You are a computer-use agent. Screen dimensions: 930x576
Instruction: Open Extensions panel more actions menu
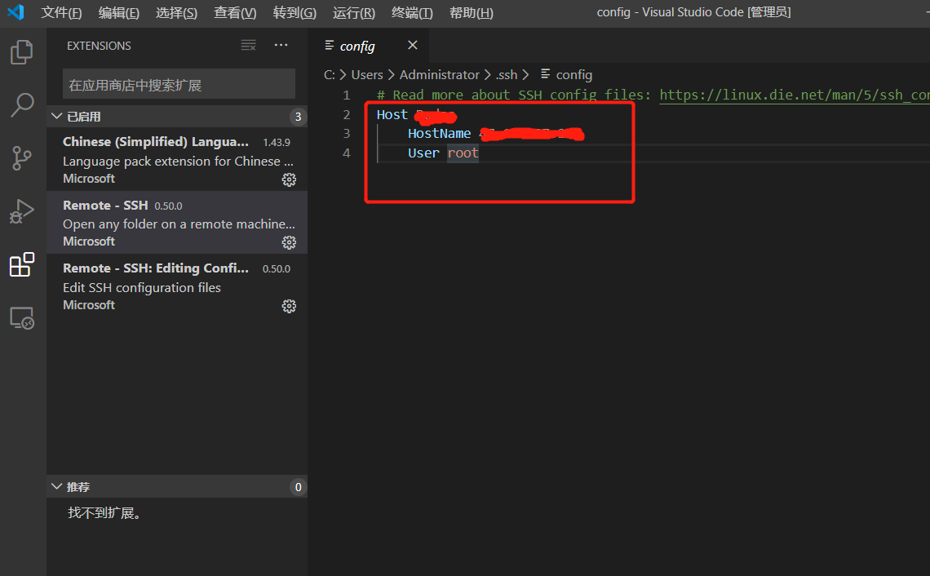(x=281, y=45)
